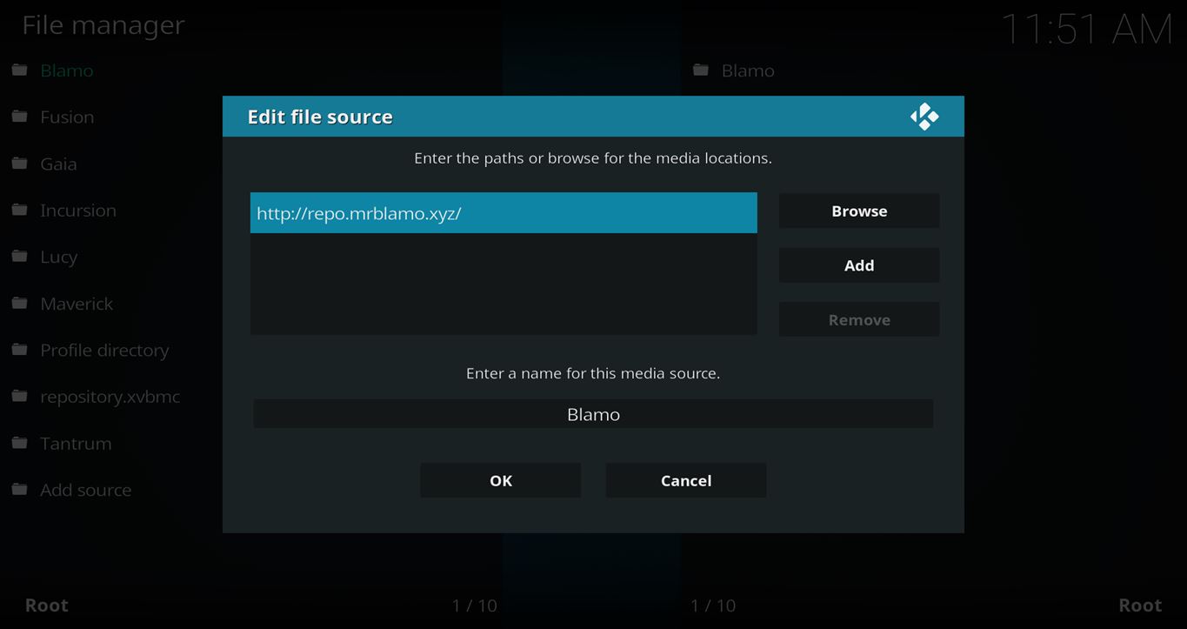
Task: Cancel the Edit file source dialog
Action: tap(685, 480)
